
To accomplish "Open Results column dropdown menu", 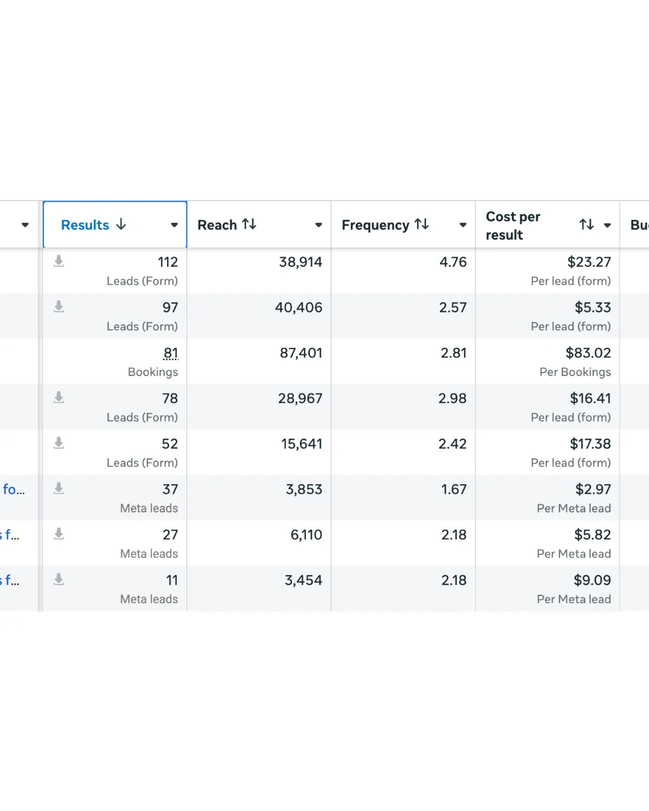I will [174, 225].
